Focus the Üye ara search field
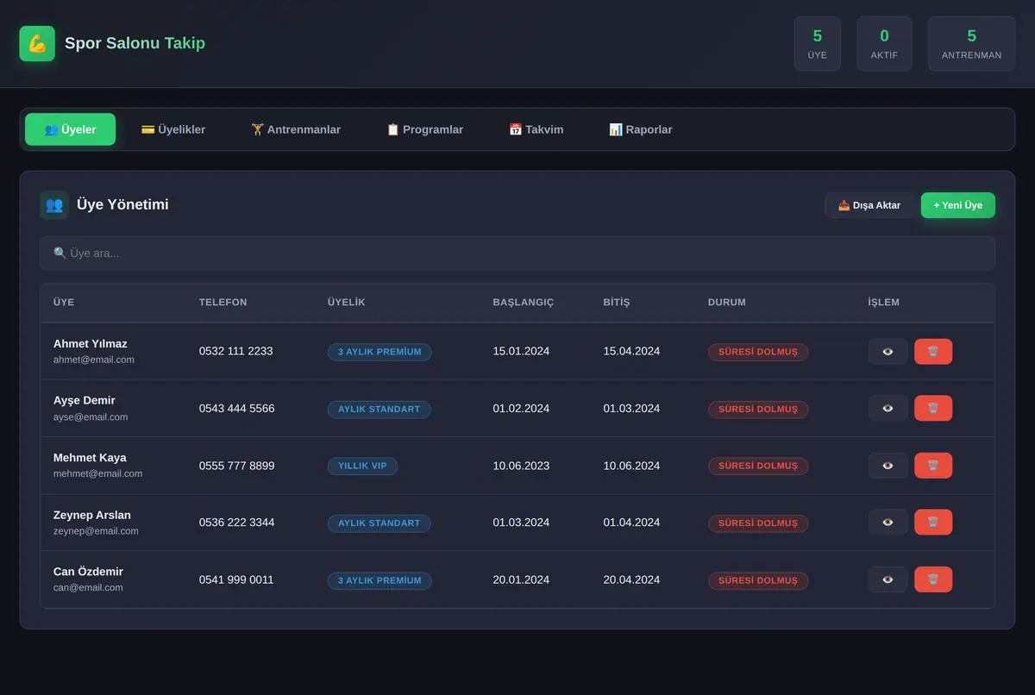This screenshot has height=695, width=1035. [517, 254]
